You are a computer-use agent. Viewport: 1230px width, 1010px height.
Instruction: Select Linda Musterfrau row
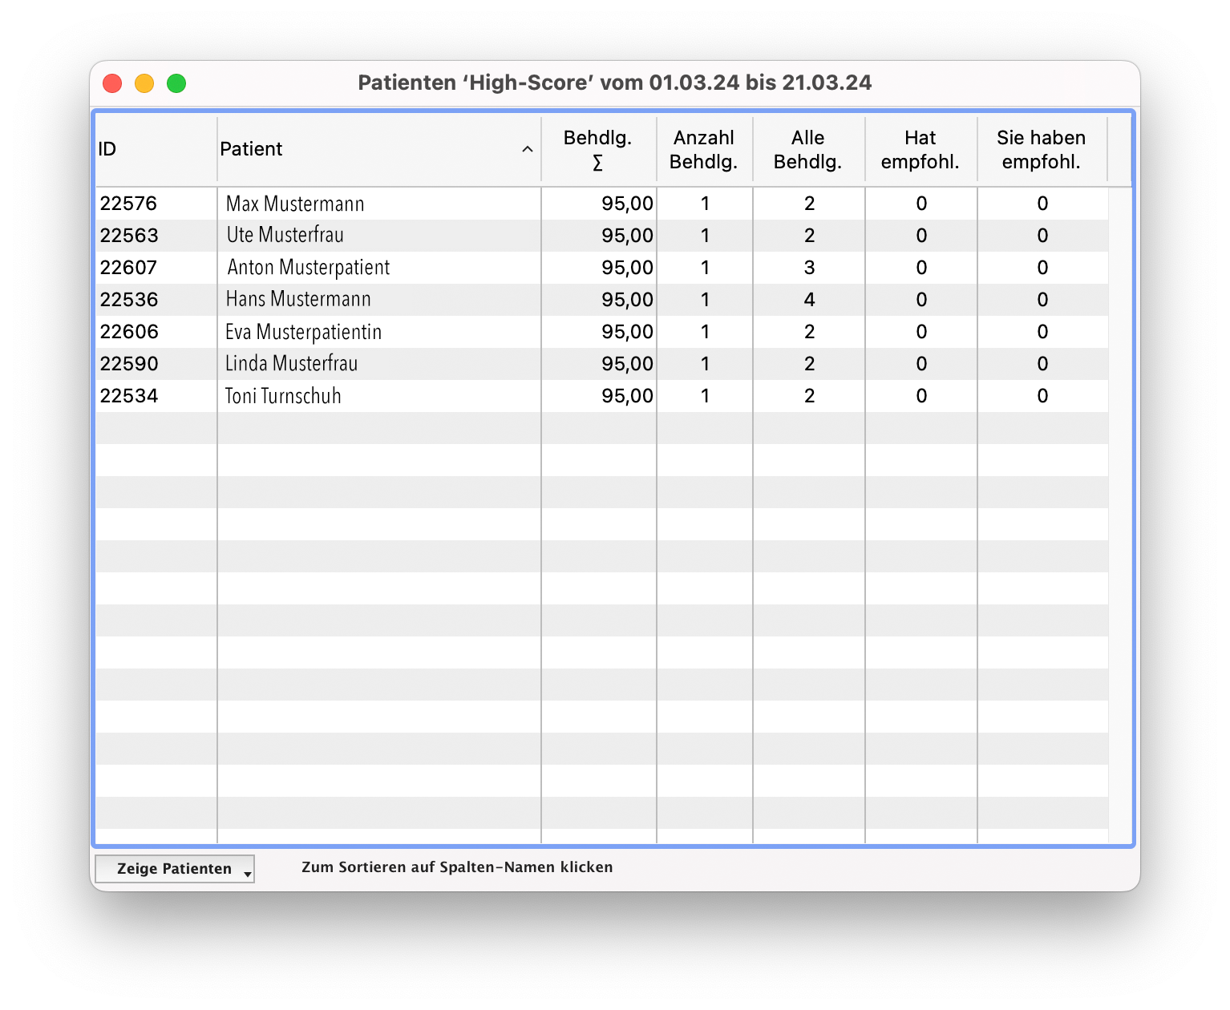(x=291, y=364)
